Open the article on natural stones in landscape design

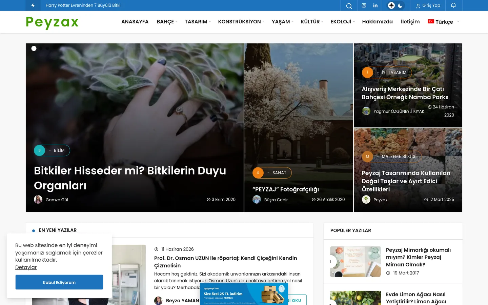(x=406, y=181)
